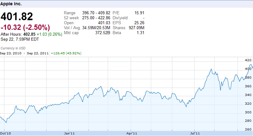Screen dimensions: 253x136
Task: Click the beta value 1.31
Action: pos(141,33)
